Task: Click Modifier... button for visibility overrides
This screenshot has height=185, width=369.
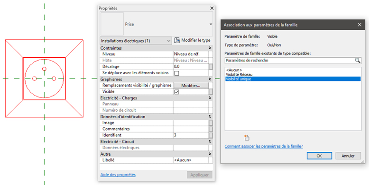Action: click(x=191, y=86)
